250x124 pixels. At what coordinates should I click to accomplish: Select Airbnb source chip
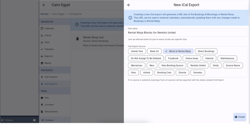point(146,72)
